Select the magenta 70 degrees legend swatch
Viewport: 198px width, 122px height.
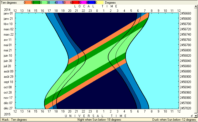[x=84, y=3]
